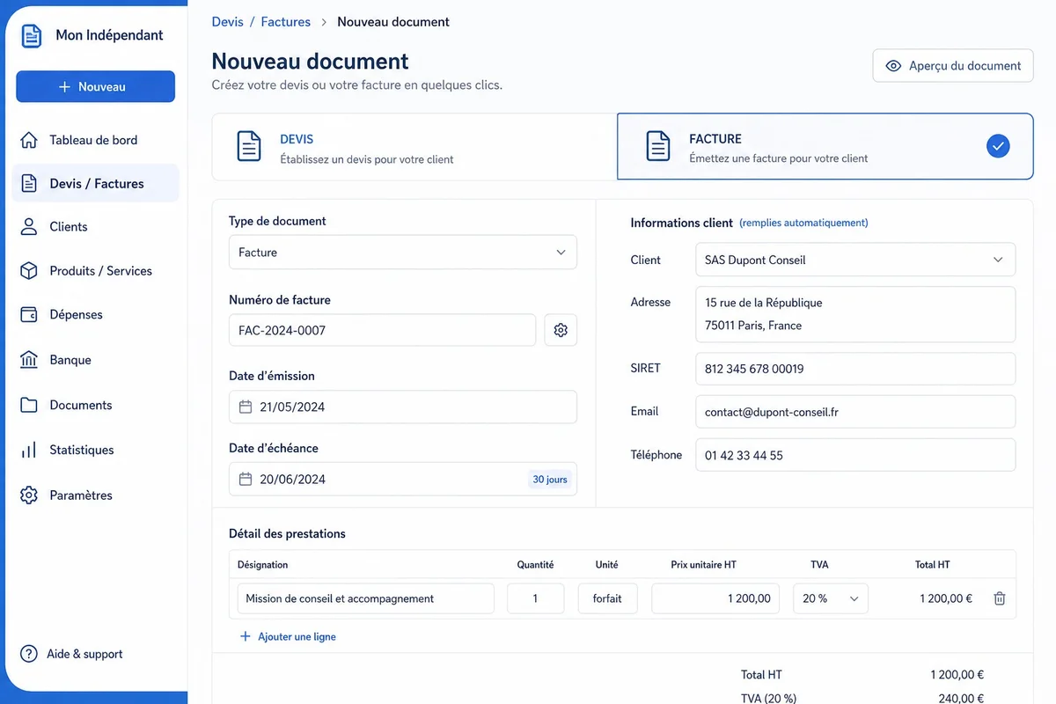Click the 30 jours badge
Screen dimensions: 1056x704
(x=550, y=480)
